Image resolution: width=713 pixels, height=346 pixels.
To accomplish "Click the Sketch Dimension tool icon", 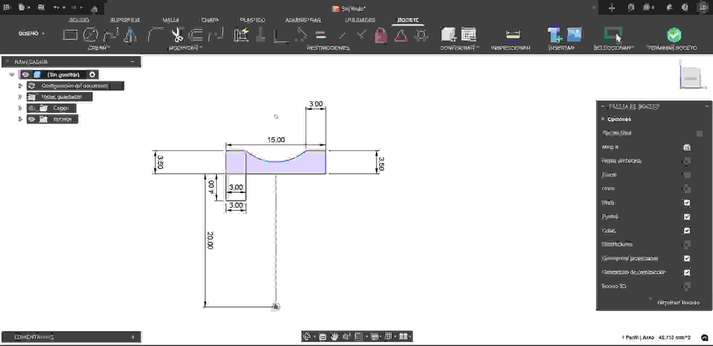I will (x=241, y=35).
